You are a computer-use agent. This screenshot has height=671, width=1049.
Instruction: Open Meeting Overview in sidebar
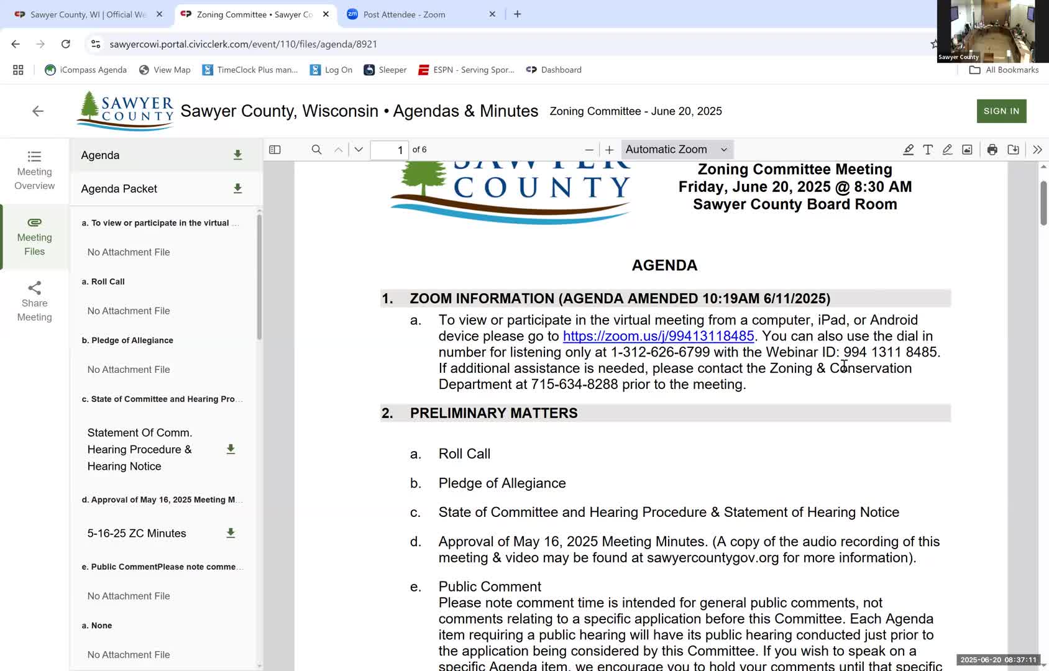(34, 171)
